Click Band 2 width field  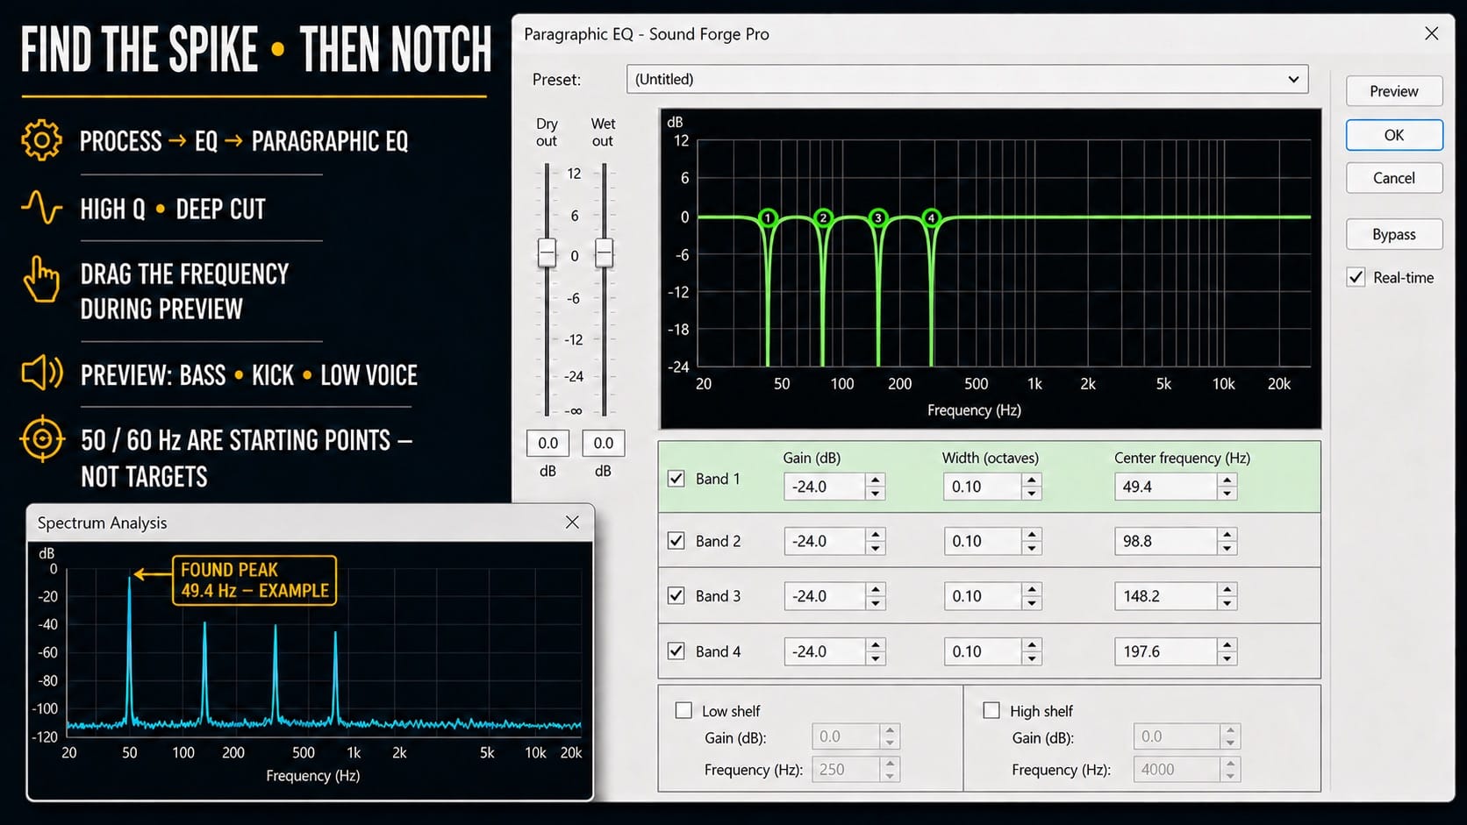(983, 541)
